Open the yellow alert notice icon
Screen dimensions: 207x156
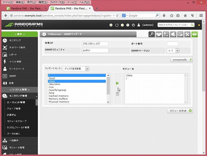click(122, 25)
